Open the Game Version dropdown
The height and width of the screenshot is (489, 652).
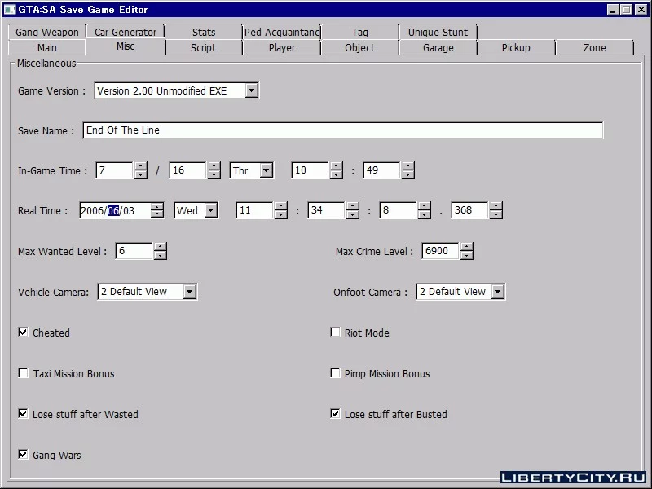point(251,90)
